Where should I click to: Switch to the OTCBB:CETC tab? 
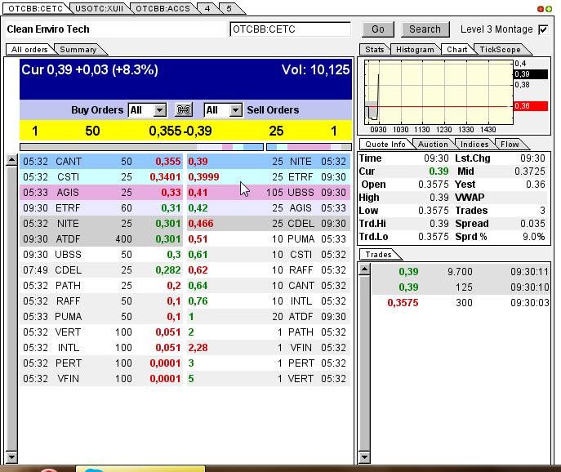click(x=35, y=9)
